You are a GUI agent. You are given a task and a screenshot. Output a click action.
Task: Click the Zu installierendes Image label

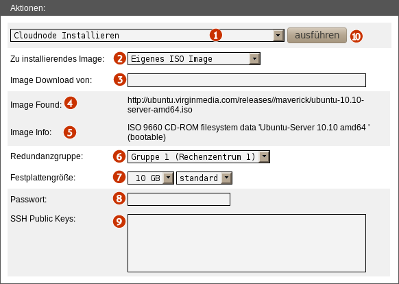(x=58, y=59)
